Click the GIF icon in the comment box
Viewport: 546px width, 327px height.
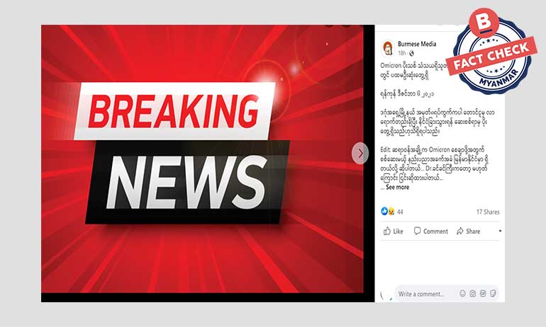[x=483, y=293]
